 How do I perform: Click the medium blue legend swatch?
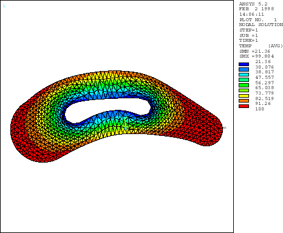[244, 69]
